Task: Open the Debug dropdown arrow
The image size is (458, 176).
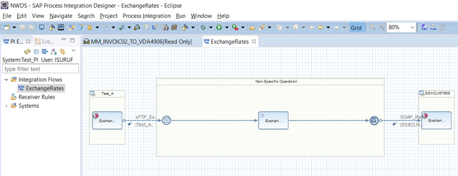Action: pyautogui.click(x=211, y=27)
